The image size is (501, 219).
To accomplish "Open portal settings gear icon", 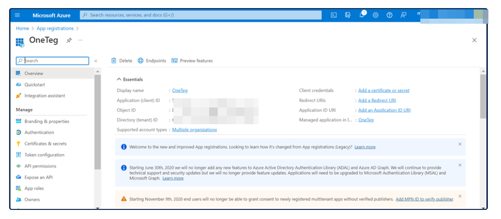I will (x=375, y=15).
